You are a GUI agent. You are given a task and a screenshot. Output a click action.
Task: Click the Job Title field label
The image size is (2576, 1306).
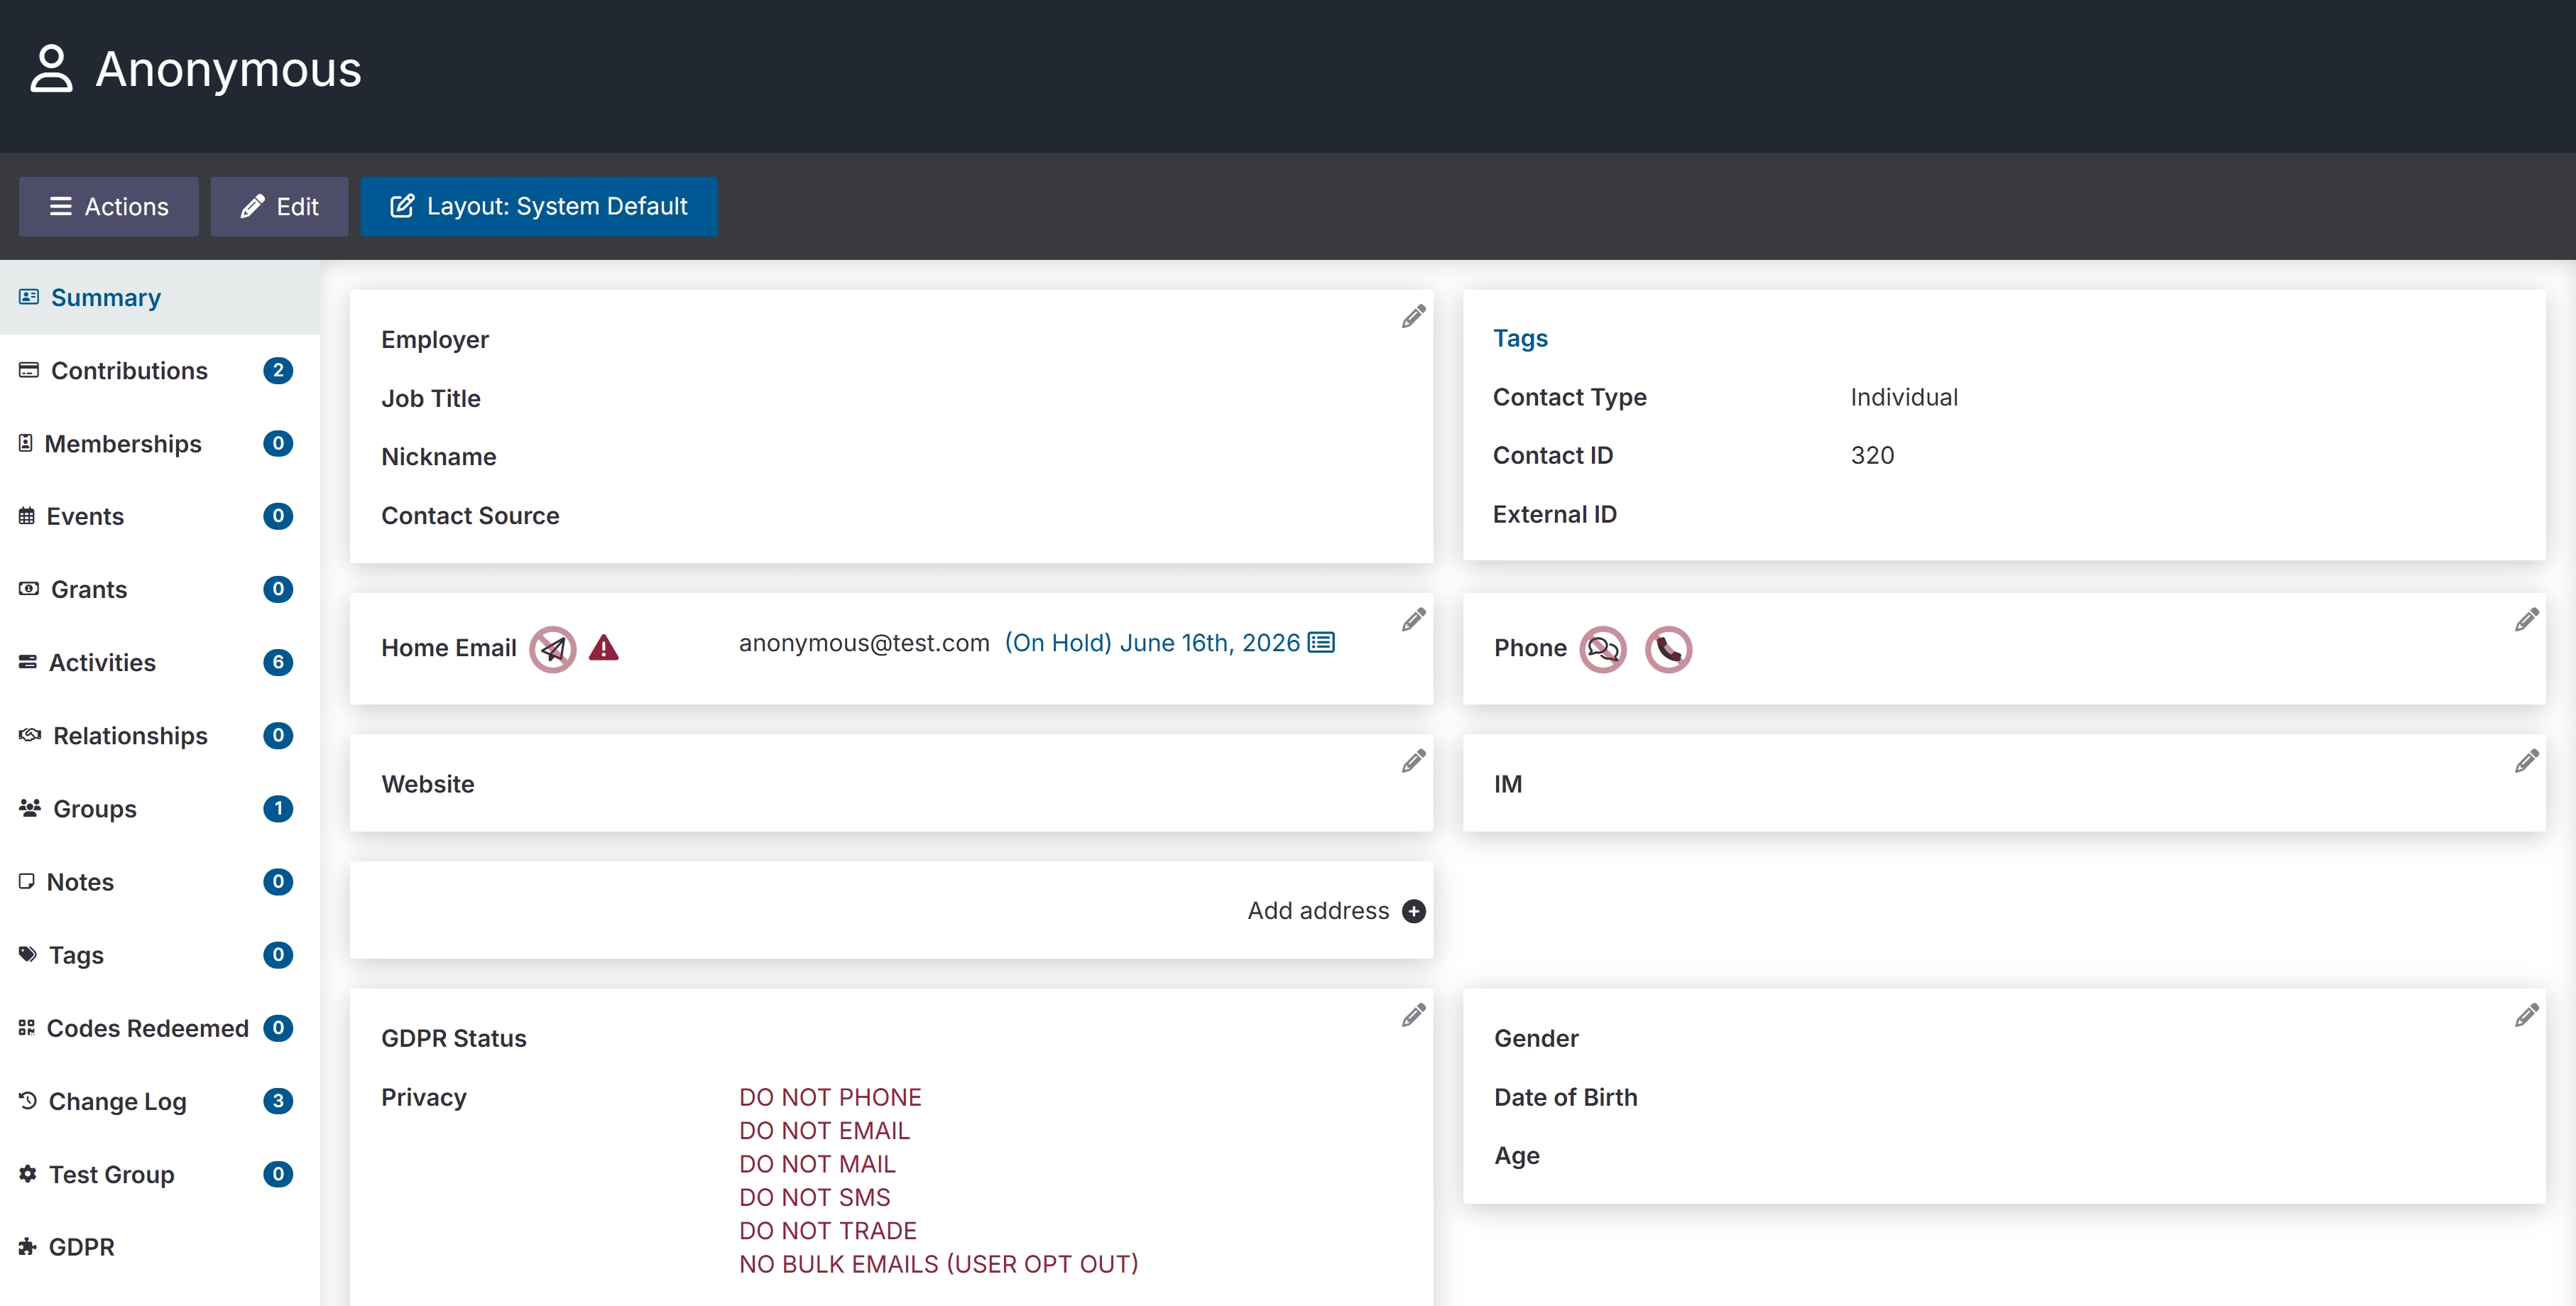[x=431, y=398]
